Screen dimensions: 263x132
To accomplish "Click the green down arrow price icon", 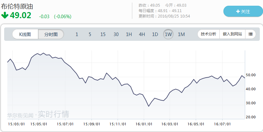I will click(5, 15).
